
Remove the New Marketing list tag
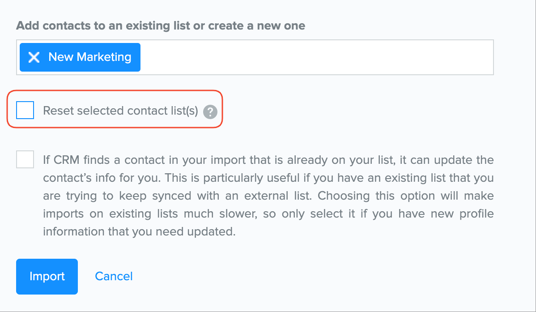click(34, 57)
